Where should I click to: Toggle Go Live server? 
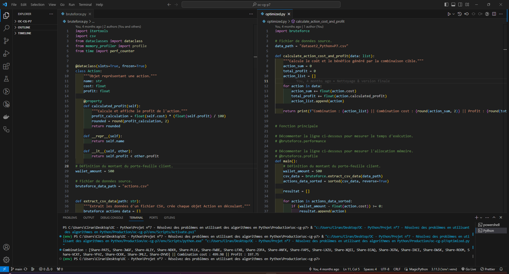(469, 269)
